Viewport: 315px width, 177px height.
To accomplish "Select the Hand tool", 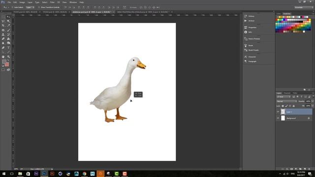I will point(3,57).
